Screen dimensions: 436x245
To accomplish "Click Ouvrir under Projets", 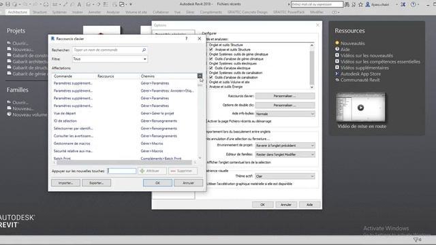I will tap(20, 44).
